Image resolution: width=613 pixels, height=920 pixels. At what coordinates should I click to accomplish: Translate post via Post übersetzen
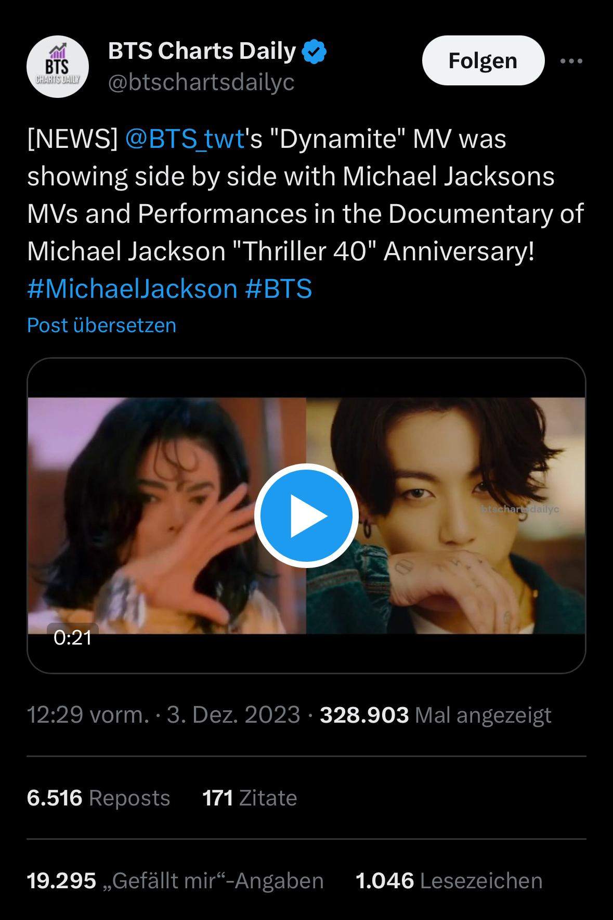101,325
